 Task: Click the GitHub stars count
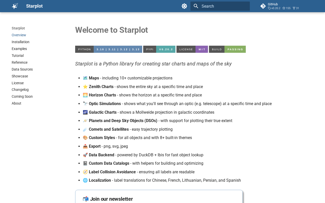(286, 8)
